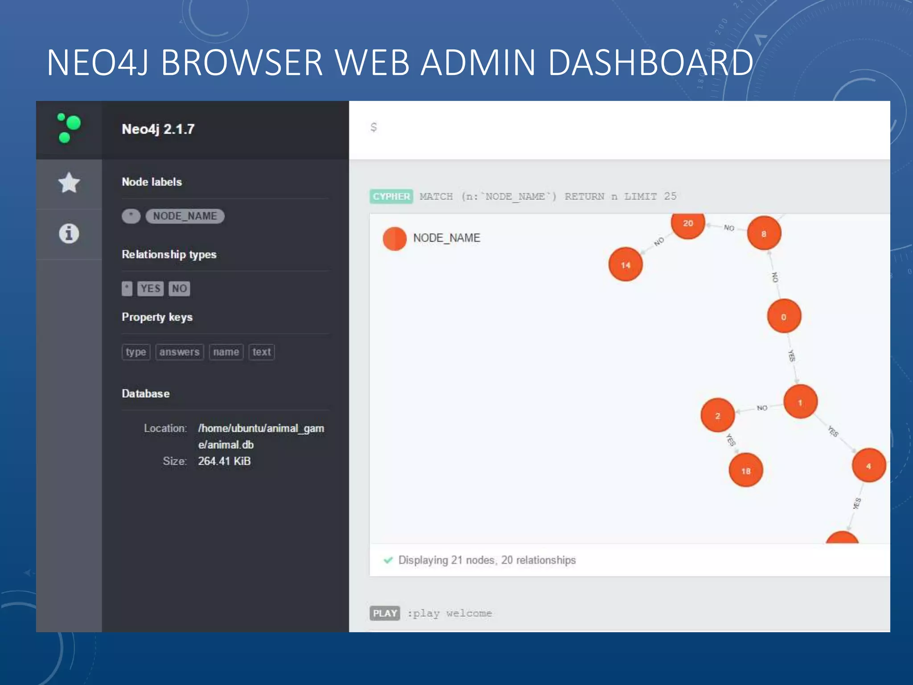This screenshot has width=913, height=685.
Task: Select graph node 4
Action: [x=869, y=466]
